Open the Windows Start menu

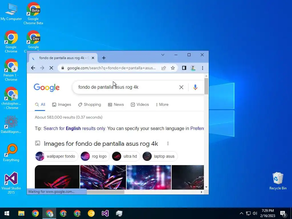pos(7,213)
